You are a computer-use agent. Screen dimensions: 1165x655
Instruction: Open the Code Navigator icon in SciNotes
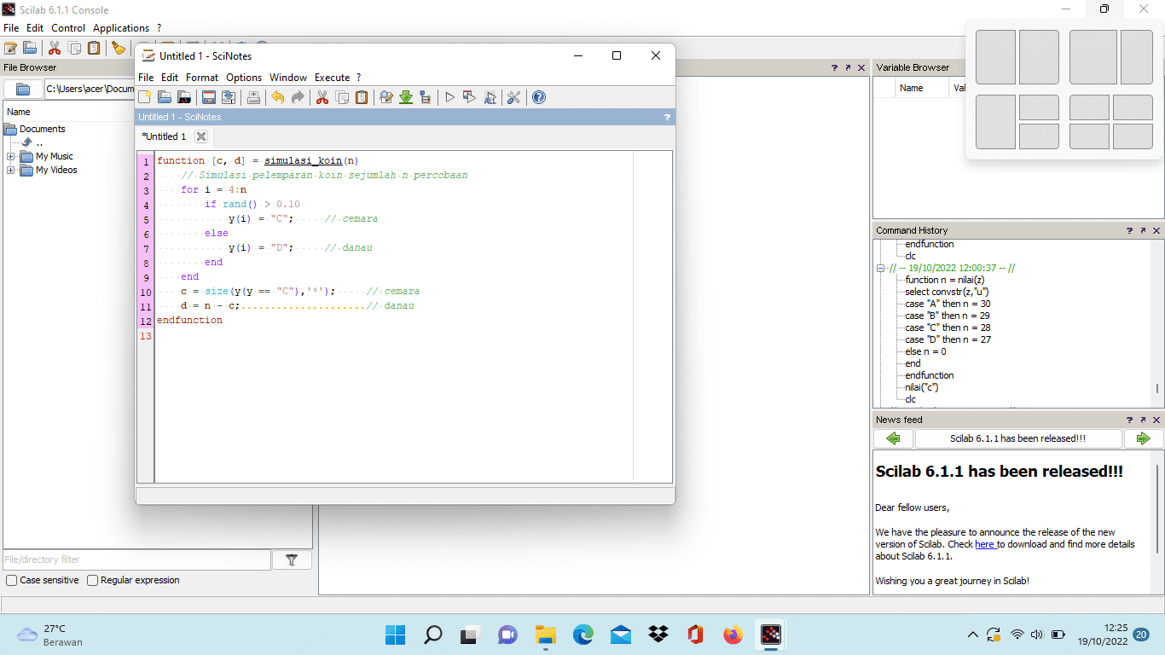tap(426, 97)
